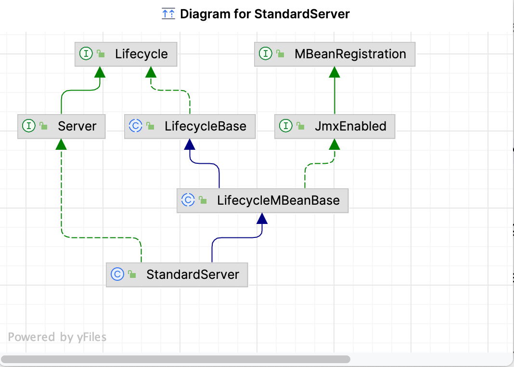
Task: Click the LifecycleBase public lock icon
Action: (151, 126)
